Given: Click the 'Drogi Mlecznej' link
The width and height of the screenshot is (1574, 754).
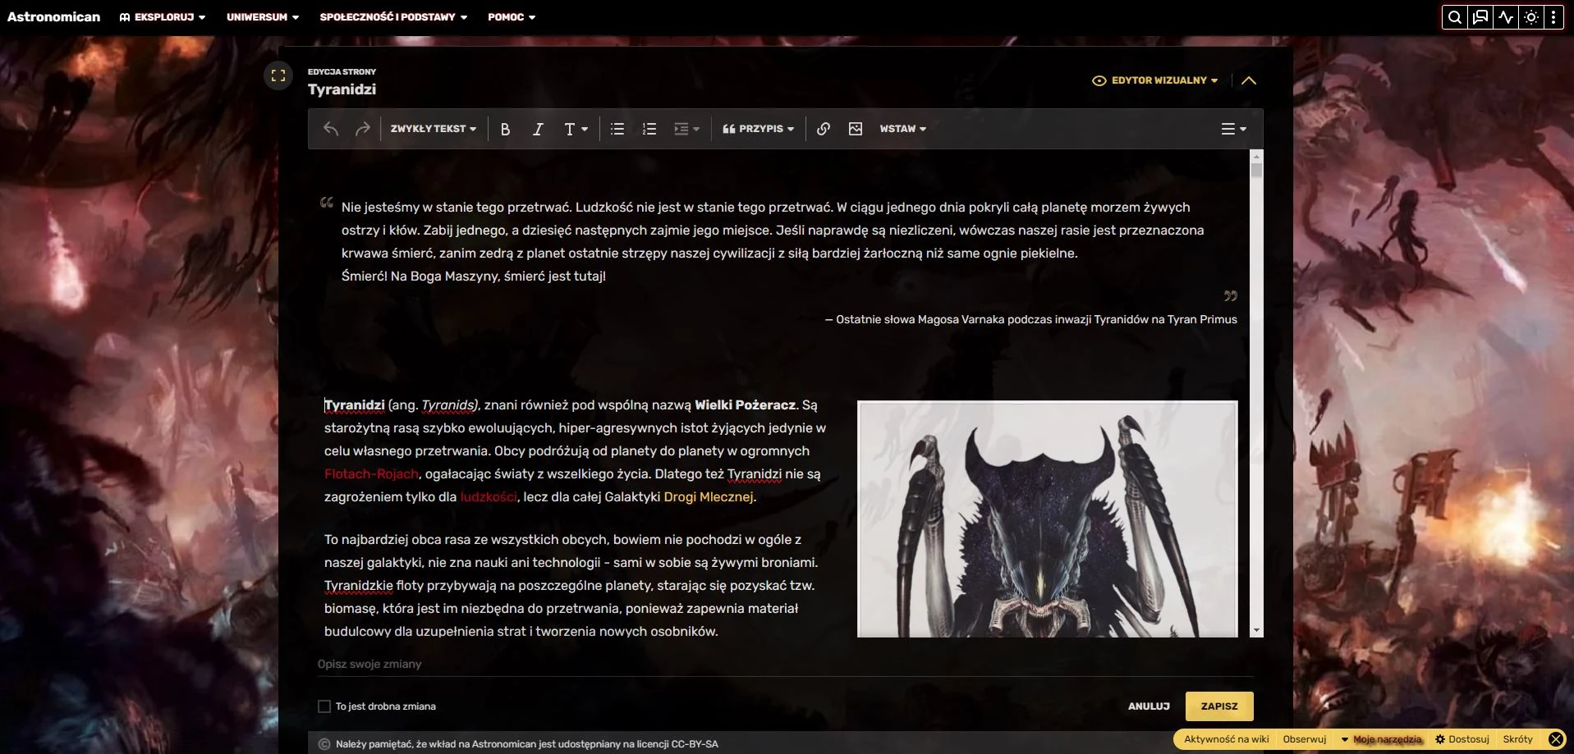Looking at the screenshot, I should (709, 496).
